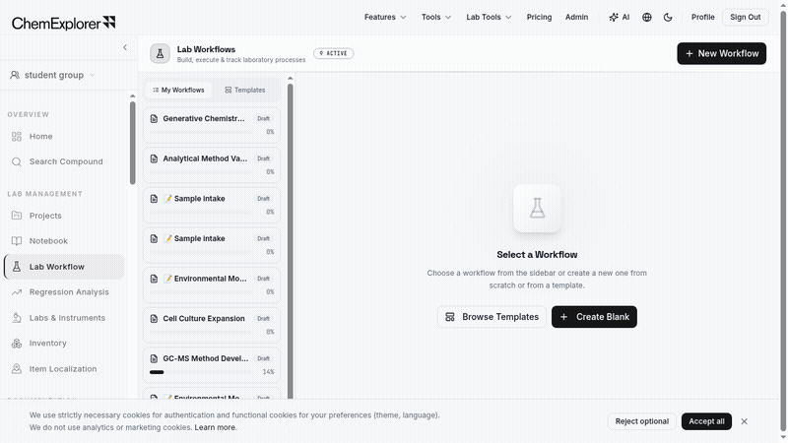Viewport: 788px width, 443px height.
Task: Open the Tools menu in the top bar
Action: click(x=436, y=17)
